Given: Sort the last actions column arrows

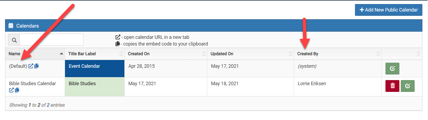Looking at the screenshot, I should coord(418,54).
